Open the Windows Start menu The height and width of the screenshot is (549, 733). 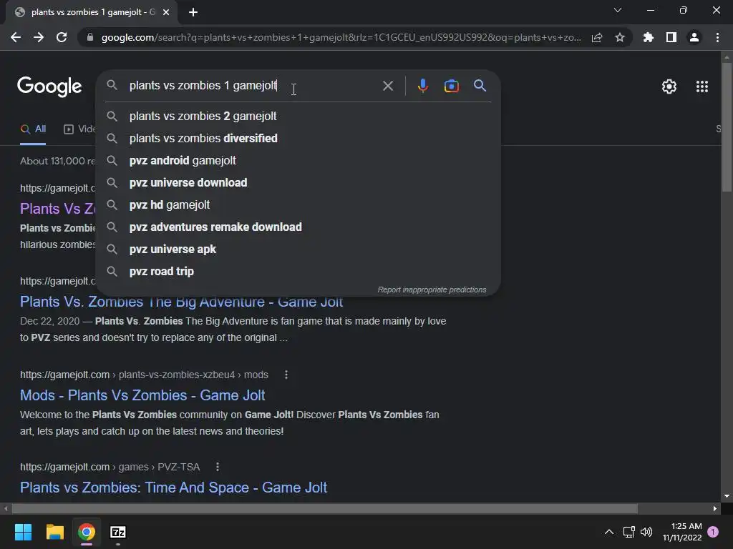(23, 532)
